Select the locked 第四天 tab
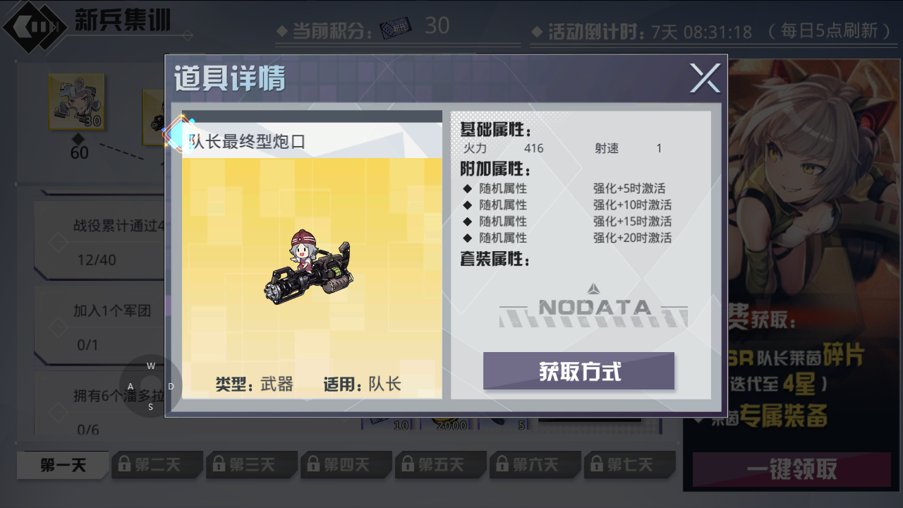This screenshot has height=508, width=903. (x=346, y=465)
